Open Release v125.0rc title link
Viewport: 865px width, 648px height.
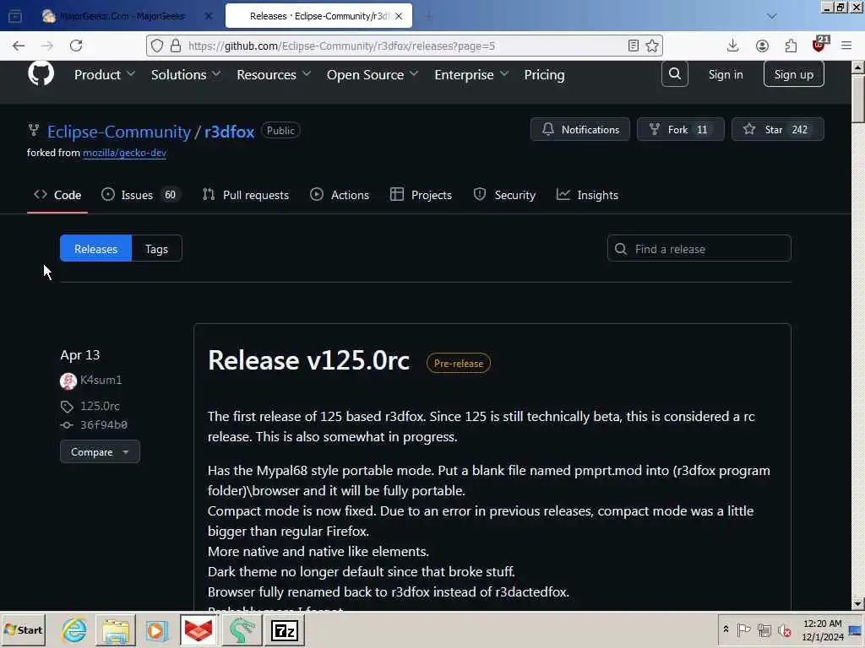pyautogui.click(x=308, y=360)
